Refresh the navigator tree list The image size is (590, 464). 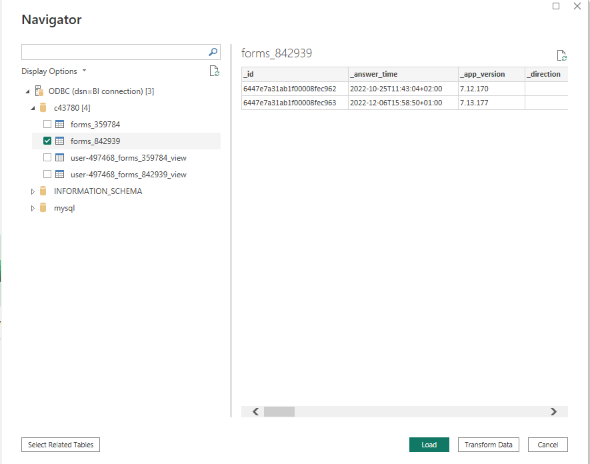(x=215, y=71)
